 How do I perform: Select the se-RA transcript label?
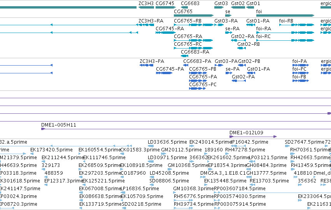point(233,29)
